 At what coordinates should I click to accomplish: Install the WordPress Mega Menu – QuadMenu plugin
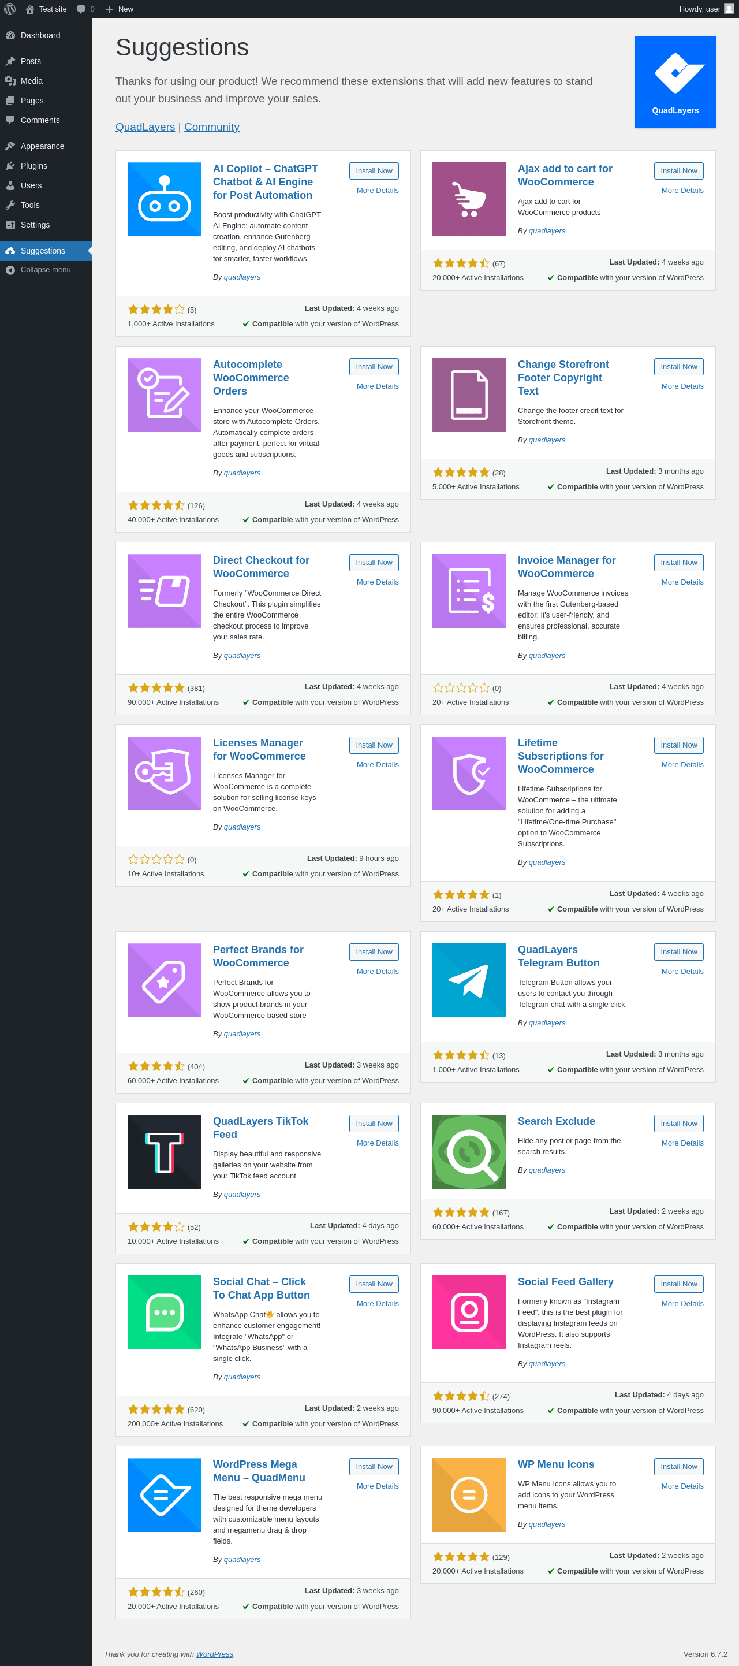click(374, 1466)
